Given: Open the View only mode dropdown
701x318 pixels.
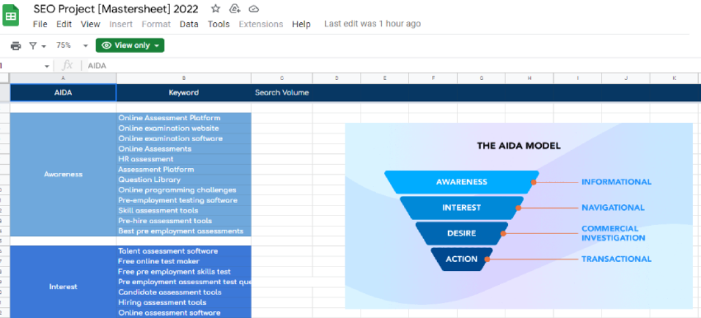Looking at the screenshot, I should 129,46.
